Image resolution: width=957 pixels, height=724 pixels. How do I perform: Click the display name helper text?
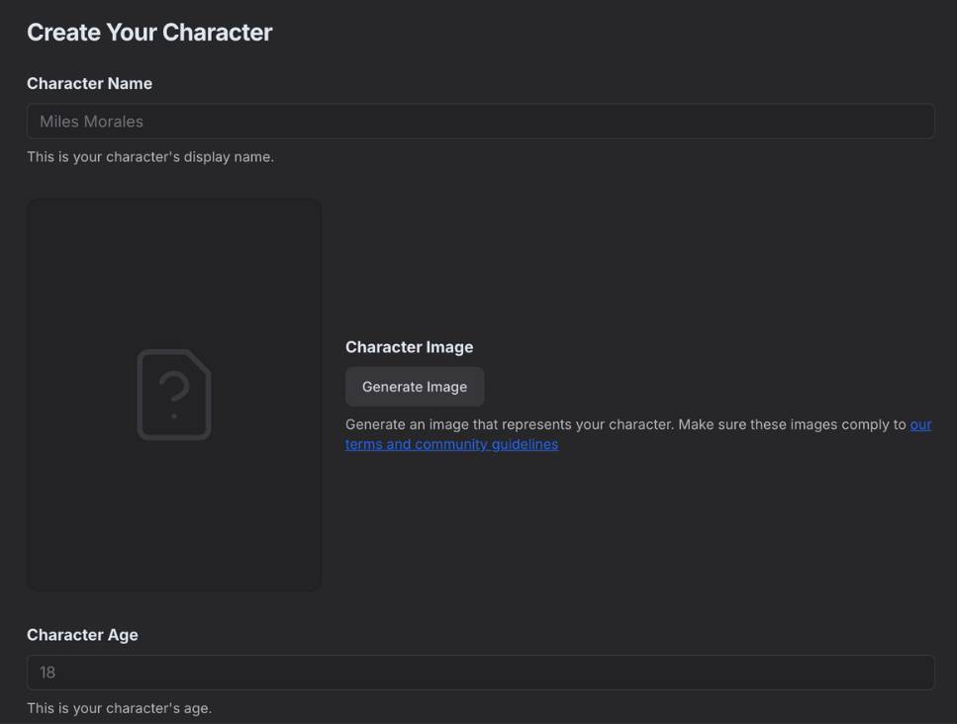click(x=150, y=155)
